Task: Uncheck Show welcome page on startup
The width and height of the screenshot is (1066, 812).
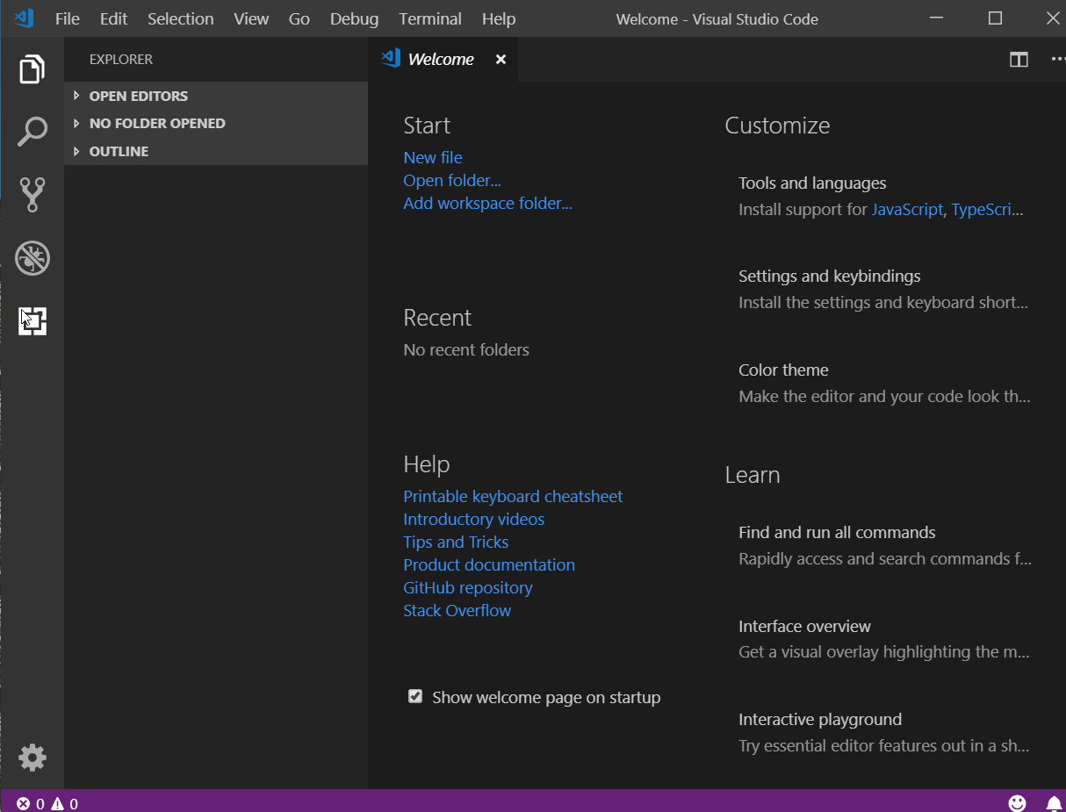Action: point(414,695)
